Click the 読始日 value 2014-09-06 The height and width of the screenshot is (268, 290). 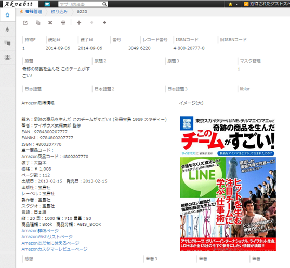coord(58,48)
